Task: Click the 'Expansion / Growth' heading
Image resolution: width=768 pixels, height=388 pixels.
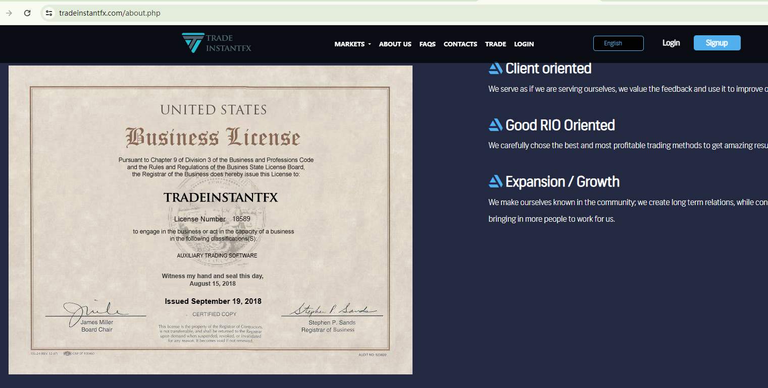Action: pyautogui.click(x=562, y=181)
